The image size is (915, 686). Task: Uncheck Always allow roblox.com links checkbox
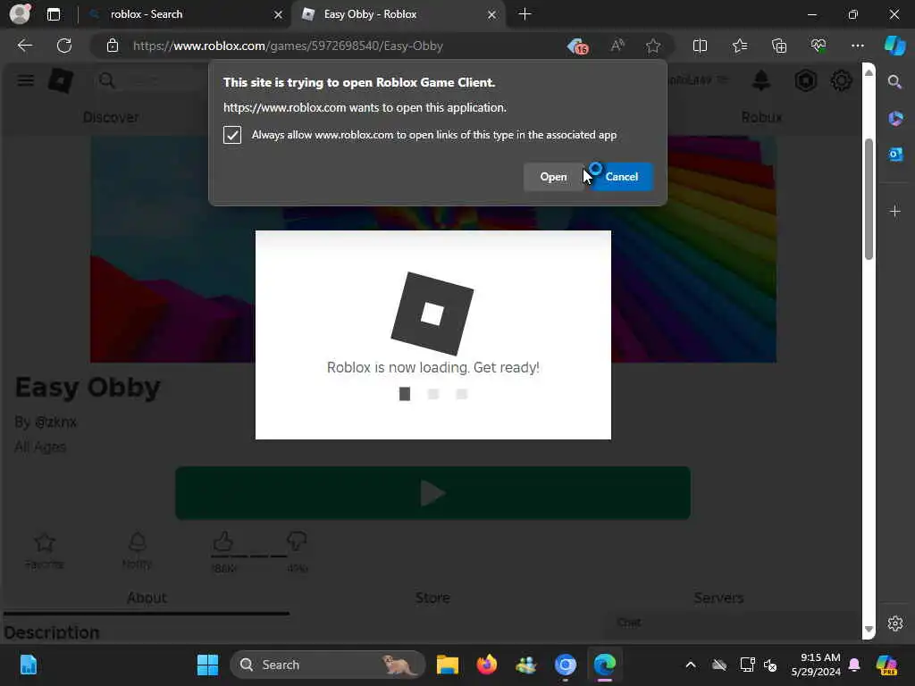coord(232,135)
